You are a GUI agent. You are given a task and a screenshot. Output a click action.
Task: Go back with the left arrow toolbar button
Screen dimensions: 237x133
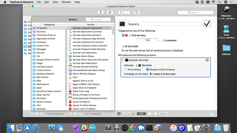[121, 13]
